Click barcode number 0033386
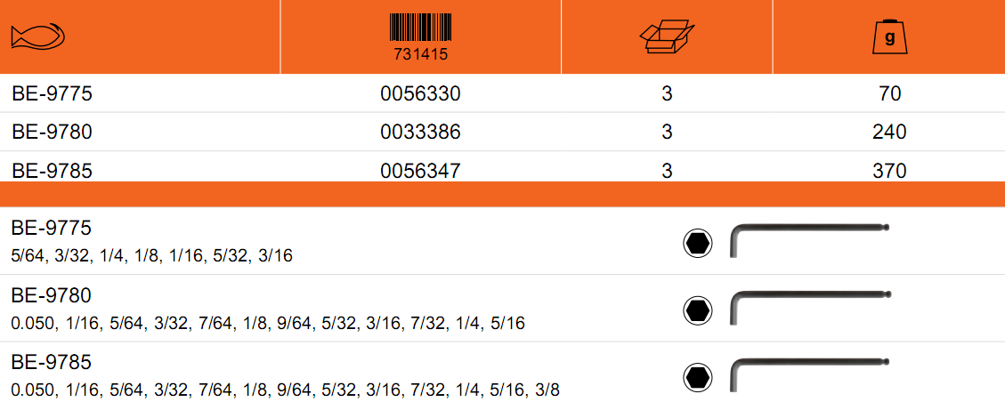This screenshot has width=1005, height=418. pyautogui.click(x=420, y=132)
